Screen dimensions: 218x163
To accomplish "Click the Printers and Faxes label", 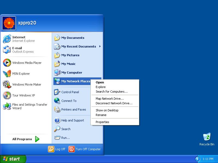I will 74,109.
